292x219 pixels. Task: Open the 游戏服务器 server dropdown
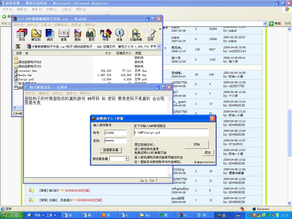click(127, 159)
